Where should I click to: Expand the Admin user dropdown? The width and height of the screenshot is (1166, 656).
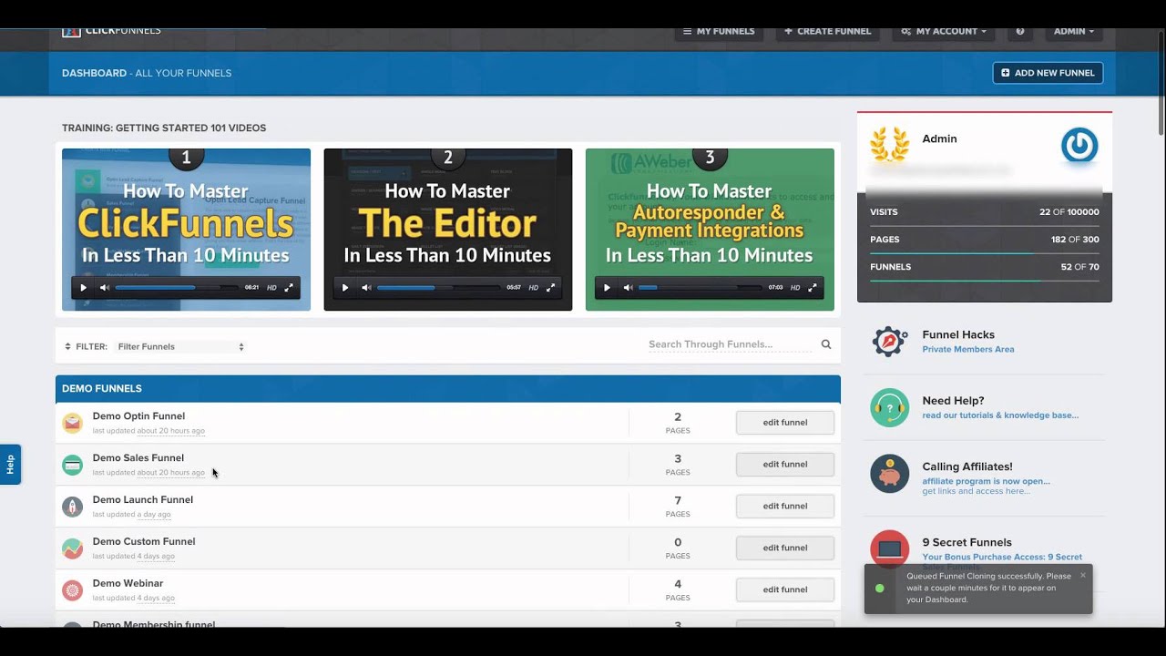(x=1073, y=31)
